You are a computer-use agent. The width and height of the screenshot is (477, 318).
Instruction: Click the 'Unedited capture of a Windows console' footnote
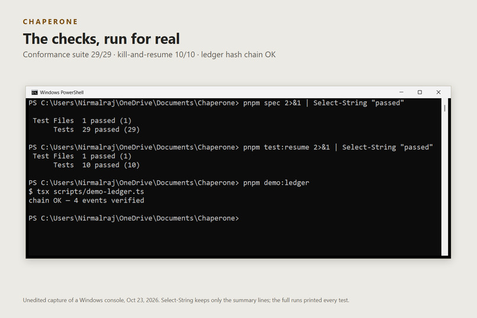tap(186, 300)
